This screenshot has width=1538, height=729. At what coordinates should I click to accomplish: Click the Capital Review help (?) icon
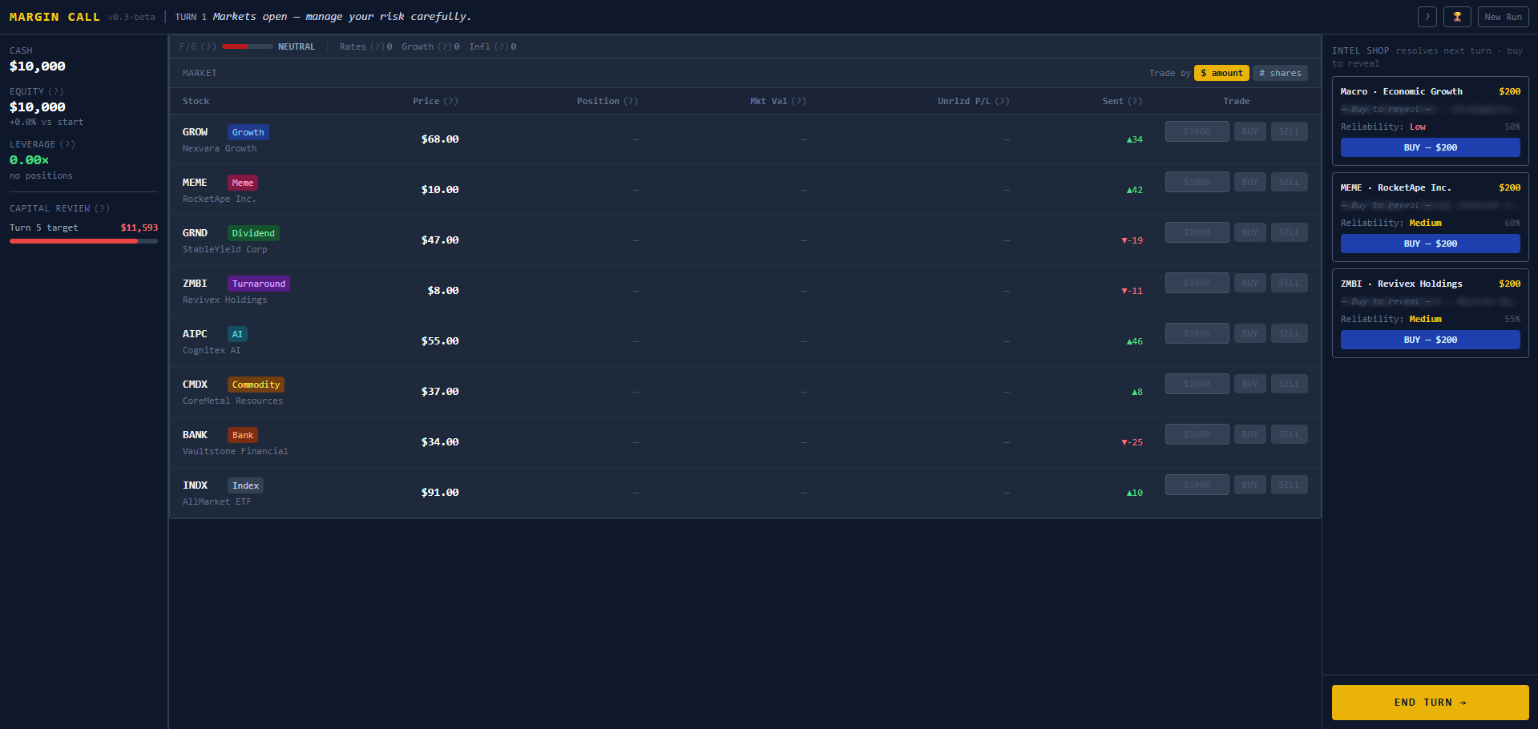(x=102, y=208)
